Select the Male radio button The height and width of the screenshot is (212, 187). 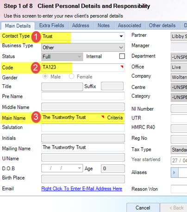45,76
